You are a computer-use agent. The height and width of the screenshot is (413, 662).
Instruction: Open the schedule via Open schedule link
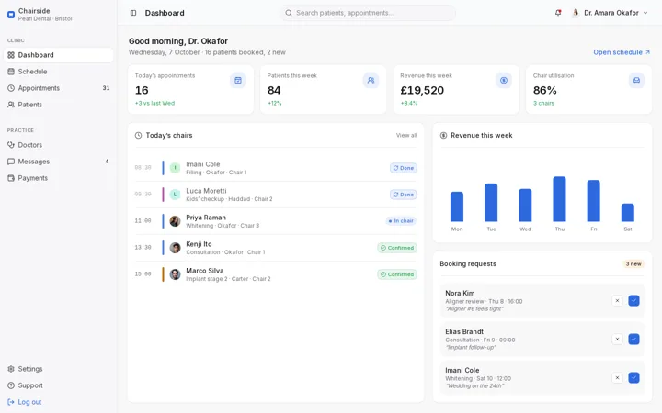click(x=622, y=52)
